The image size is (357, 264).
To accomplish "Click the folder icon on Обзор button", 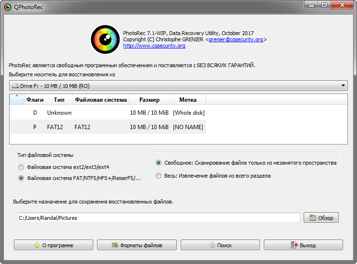I will coord(313,217).
